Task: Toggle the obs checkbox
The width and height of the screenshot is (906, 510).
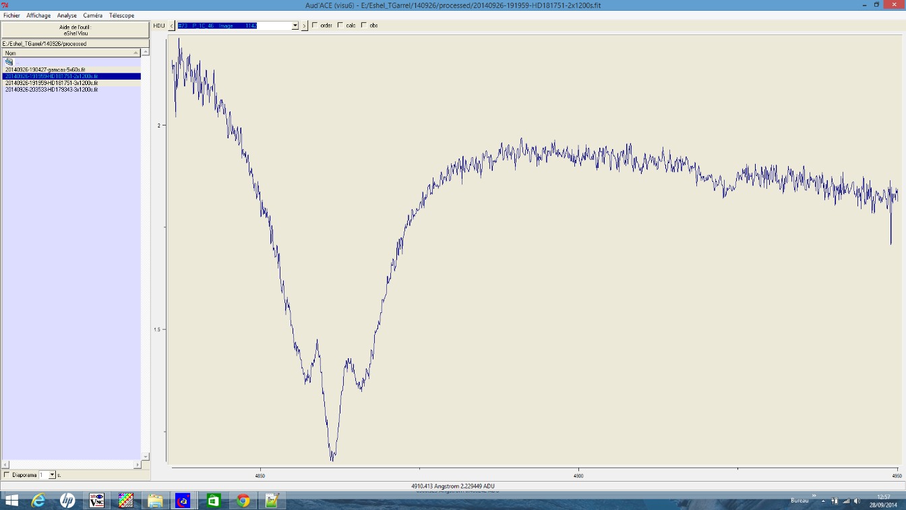Action: pos(364,26)
